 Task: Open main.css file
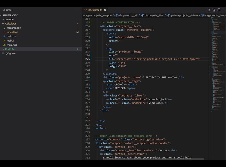coord(11,36)
